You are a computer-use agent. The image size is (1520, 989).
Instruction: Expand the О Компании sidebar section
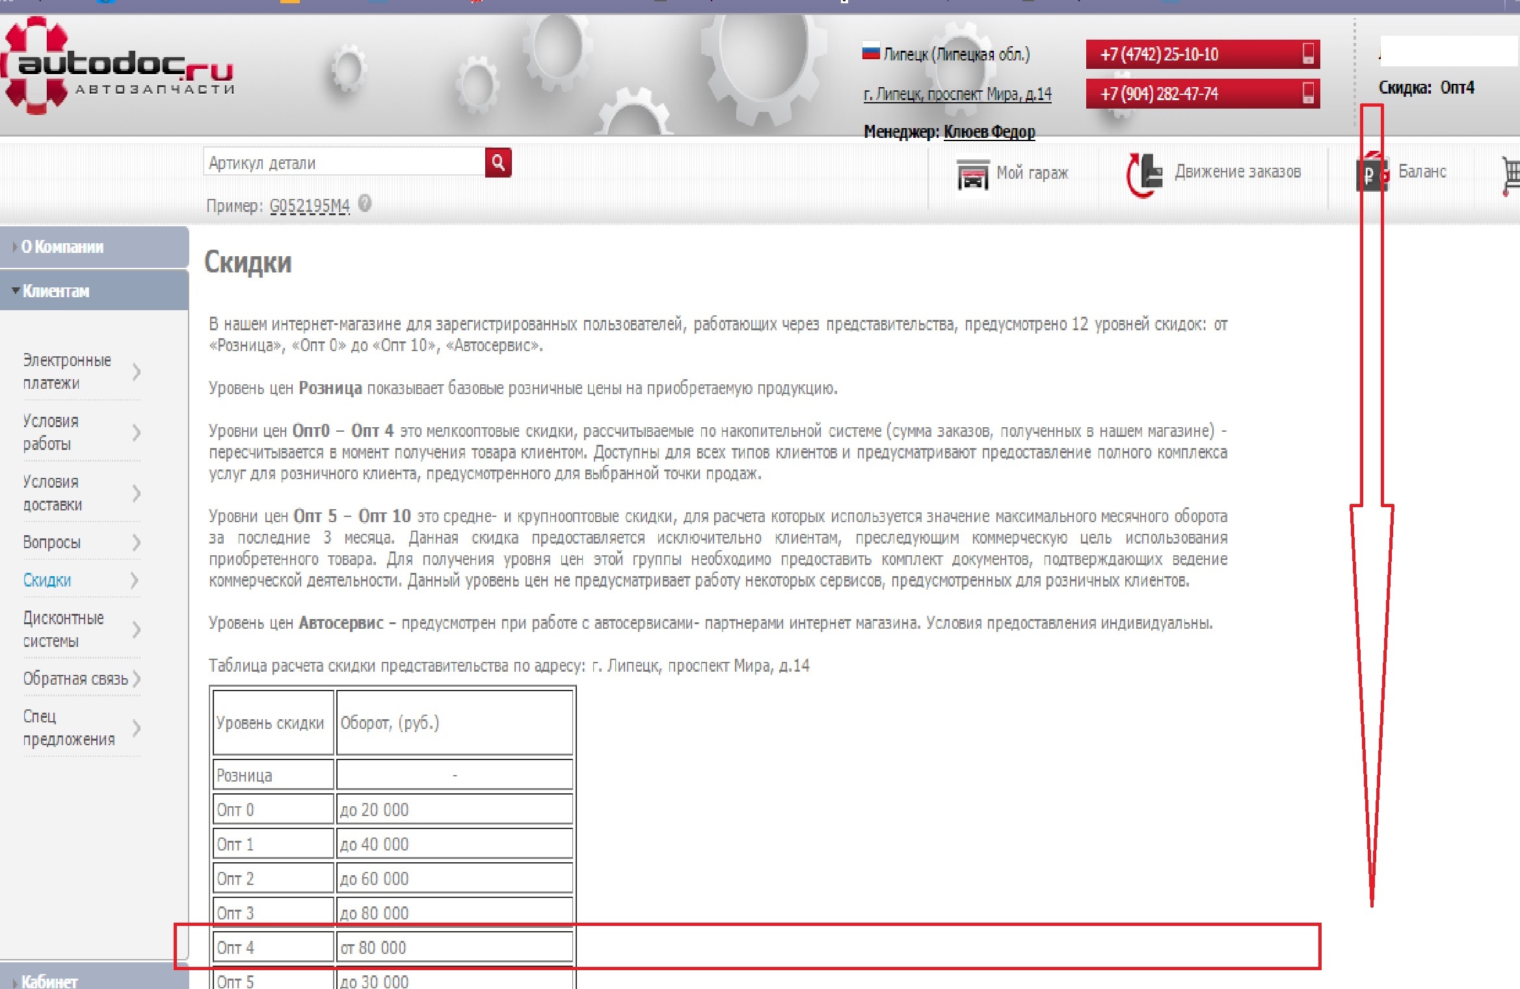94,247
